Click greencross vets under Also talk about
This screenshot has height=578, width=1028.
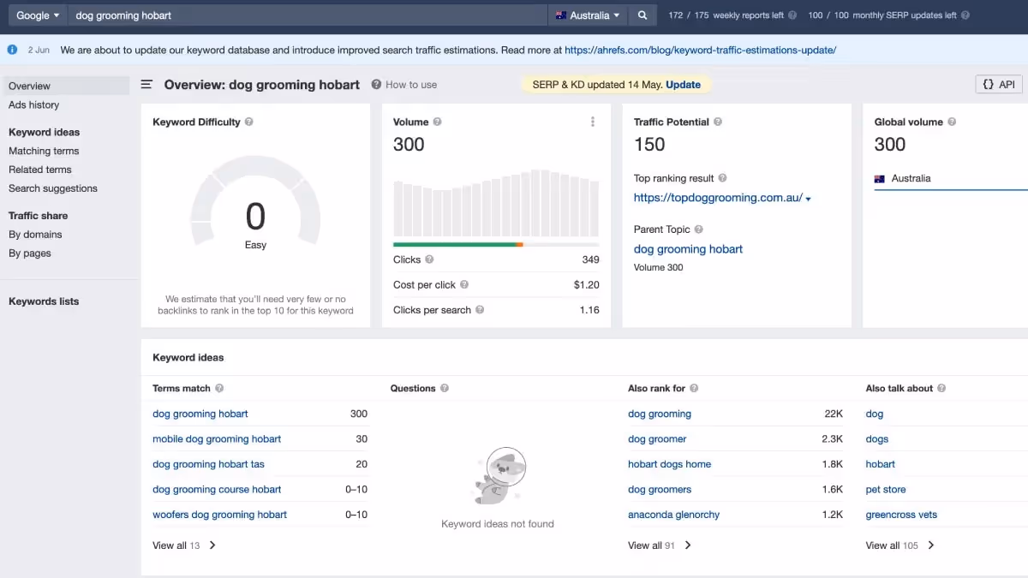[901, 515]
